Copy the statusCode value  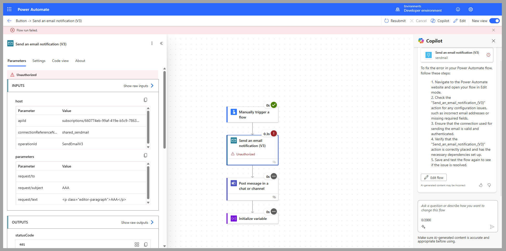click(x=146, y=245)
